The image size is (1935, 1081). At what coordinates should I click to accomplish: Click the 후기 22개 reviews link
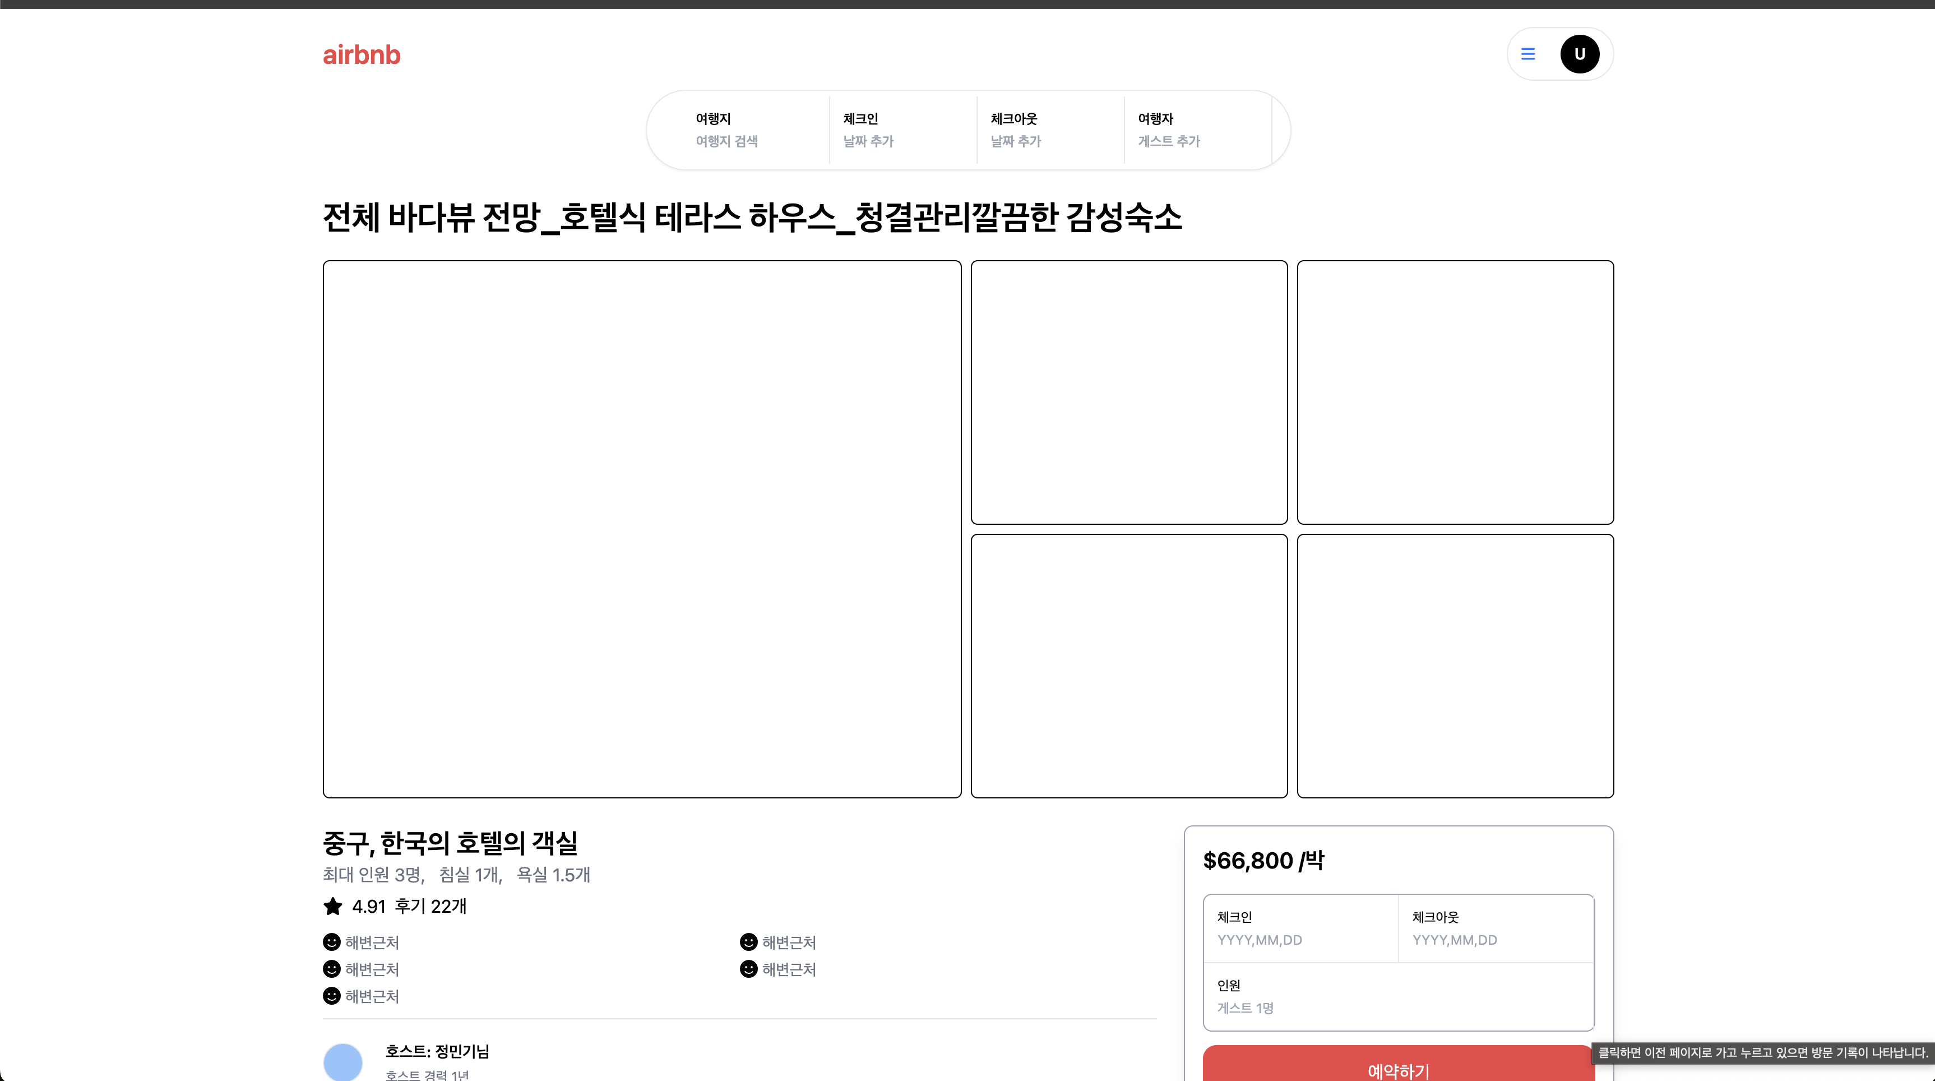(430, 906)
